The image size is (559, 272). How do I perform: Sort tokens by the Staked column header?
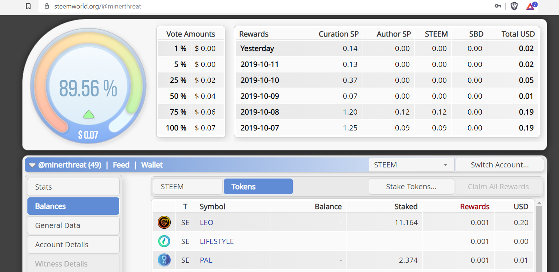point(406,207)
